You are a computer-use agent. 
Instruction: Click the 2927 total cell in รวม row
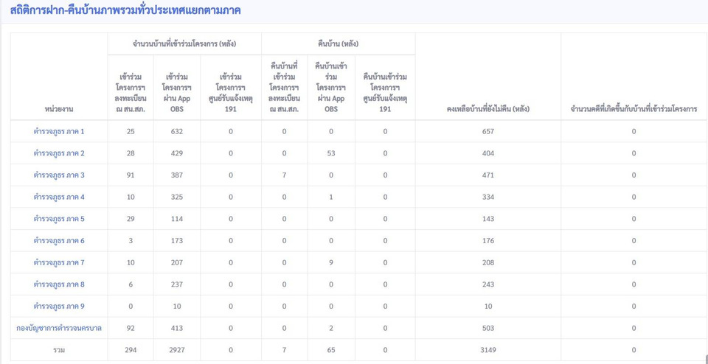(177, 350)
